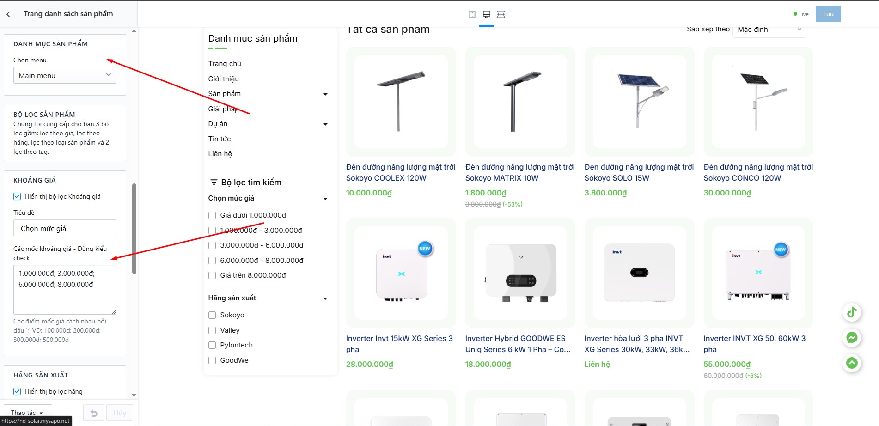Open the Mặc định sort dropdown
879x426 pixels.
coord(769,30)
